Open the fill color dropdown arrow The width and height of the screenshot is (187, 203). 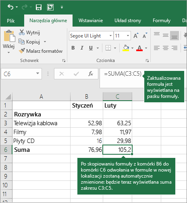coord(133,48)
